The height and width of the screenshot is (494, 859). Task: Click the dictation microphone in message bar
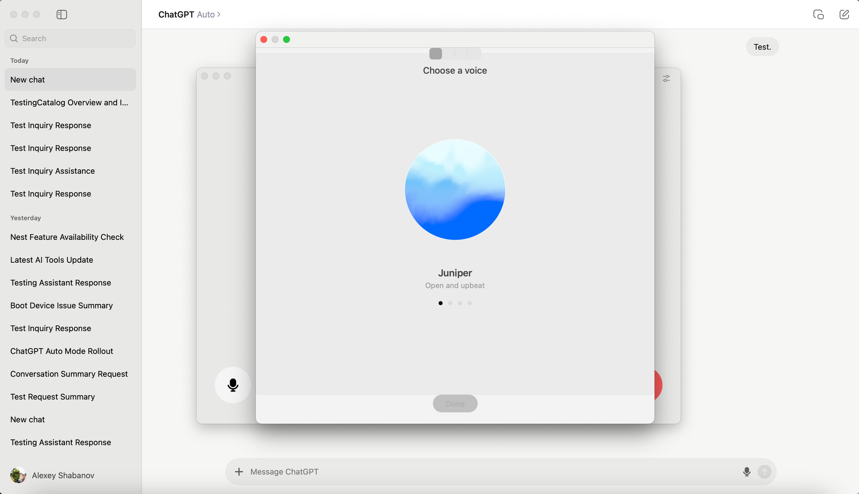tap(746, 472)
